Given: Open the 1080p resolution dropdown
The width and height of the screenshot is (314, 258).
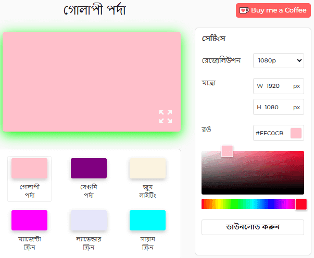Looking at the screenshot, I should tap(279, 60).
